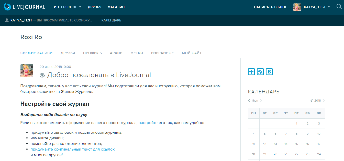Click the KATYA_TEST profile avatar picture
This screenshot has width=344, height=161.
click(x=297, y=7)
